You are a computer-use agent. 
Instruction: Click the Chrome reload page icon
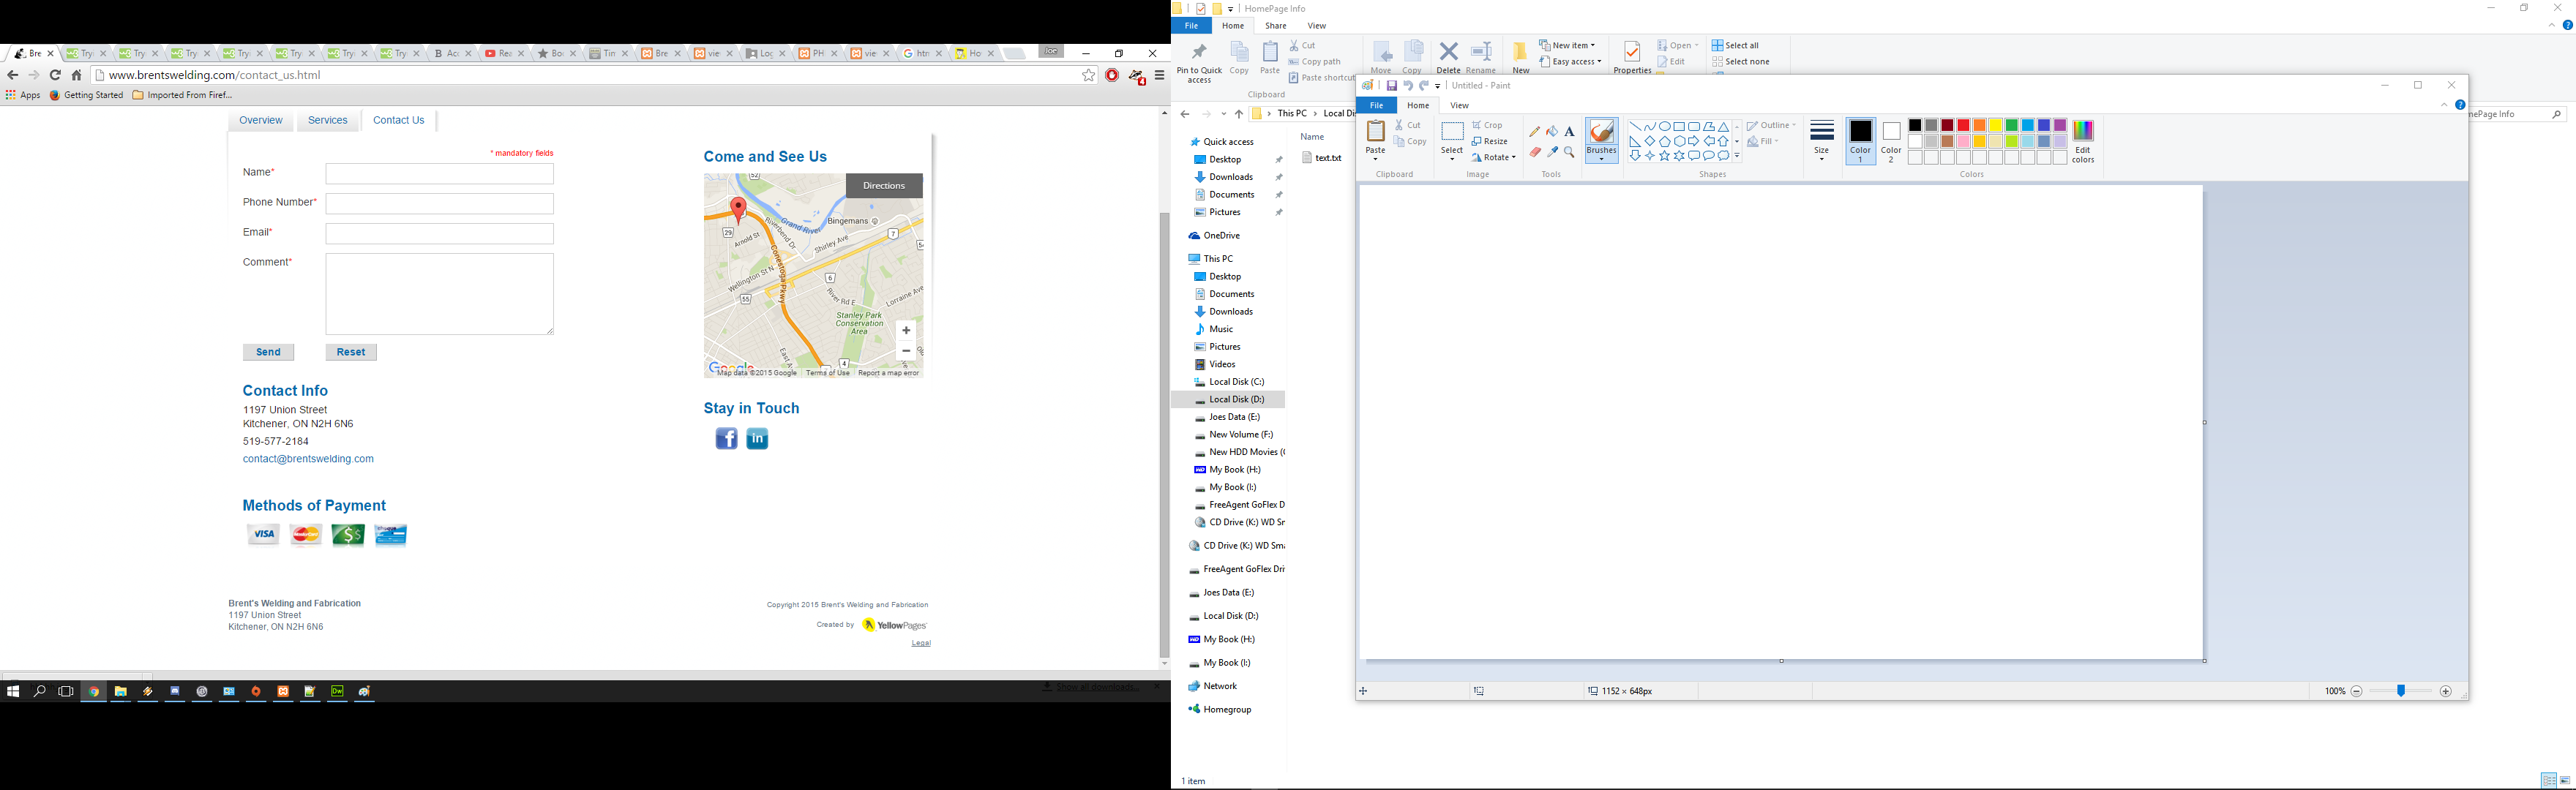click(55, 75)
